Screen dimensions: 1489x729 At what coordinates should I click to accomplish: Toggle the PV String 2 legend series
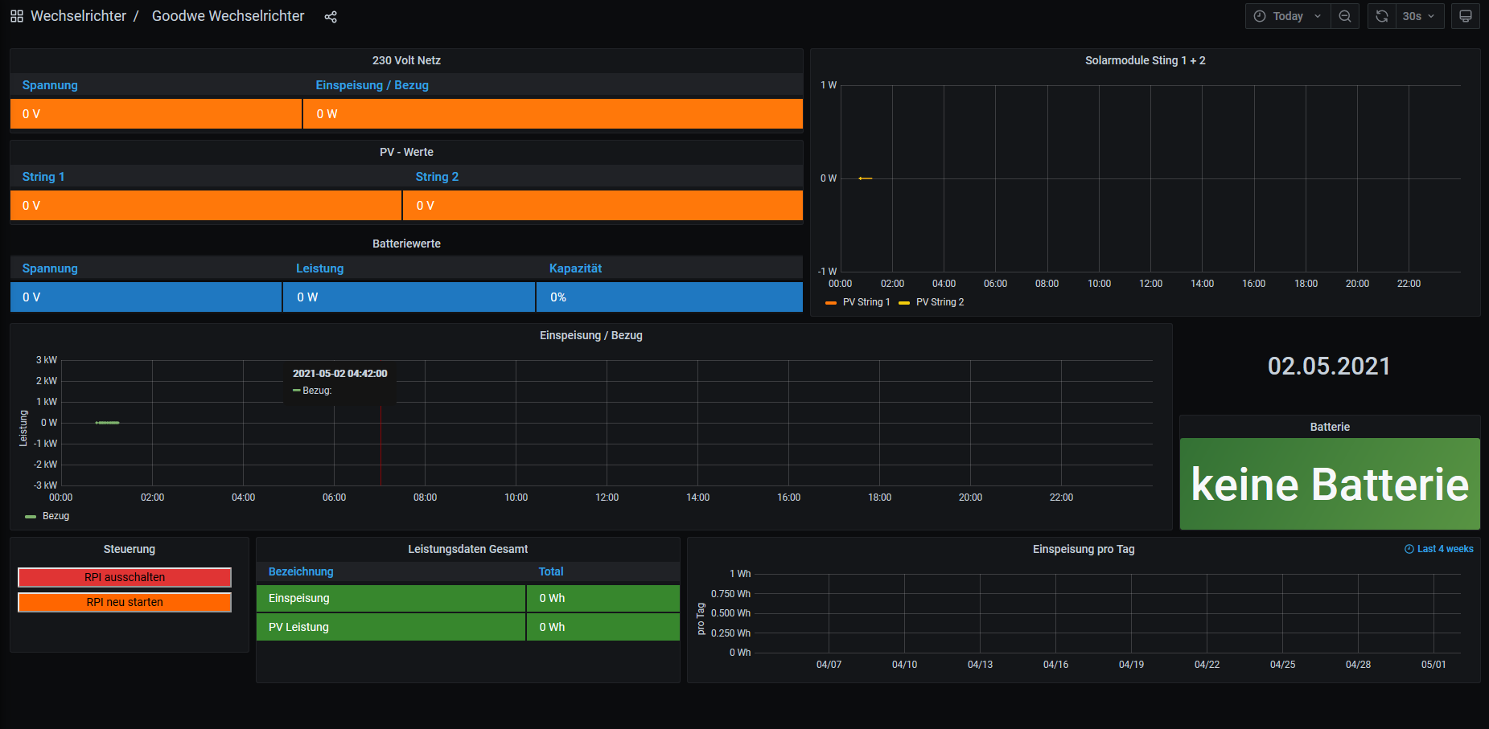(x=940, y=302)
